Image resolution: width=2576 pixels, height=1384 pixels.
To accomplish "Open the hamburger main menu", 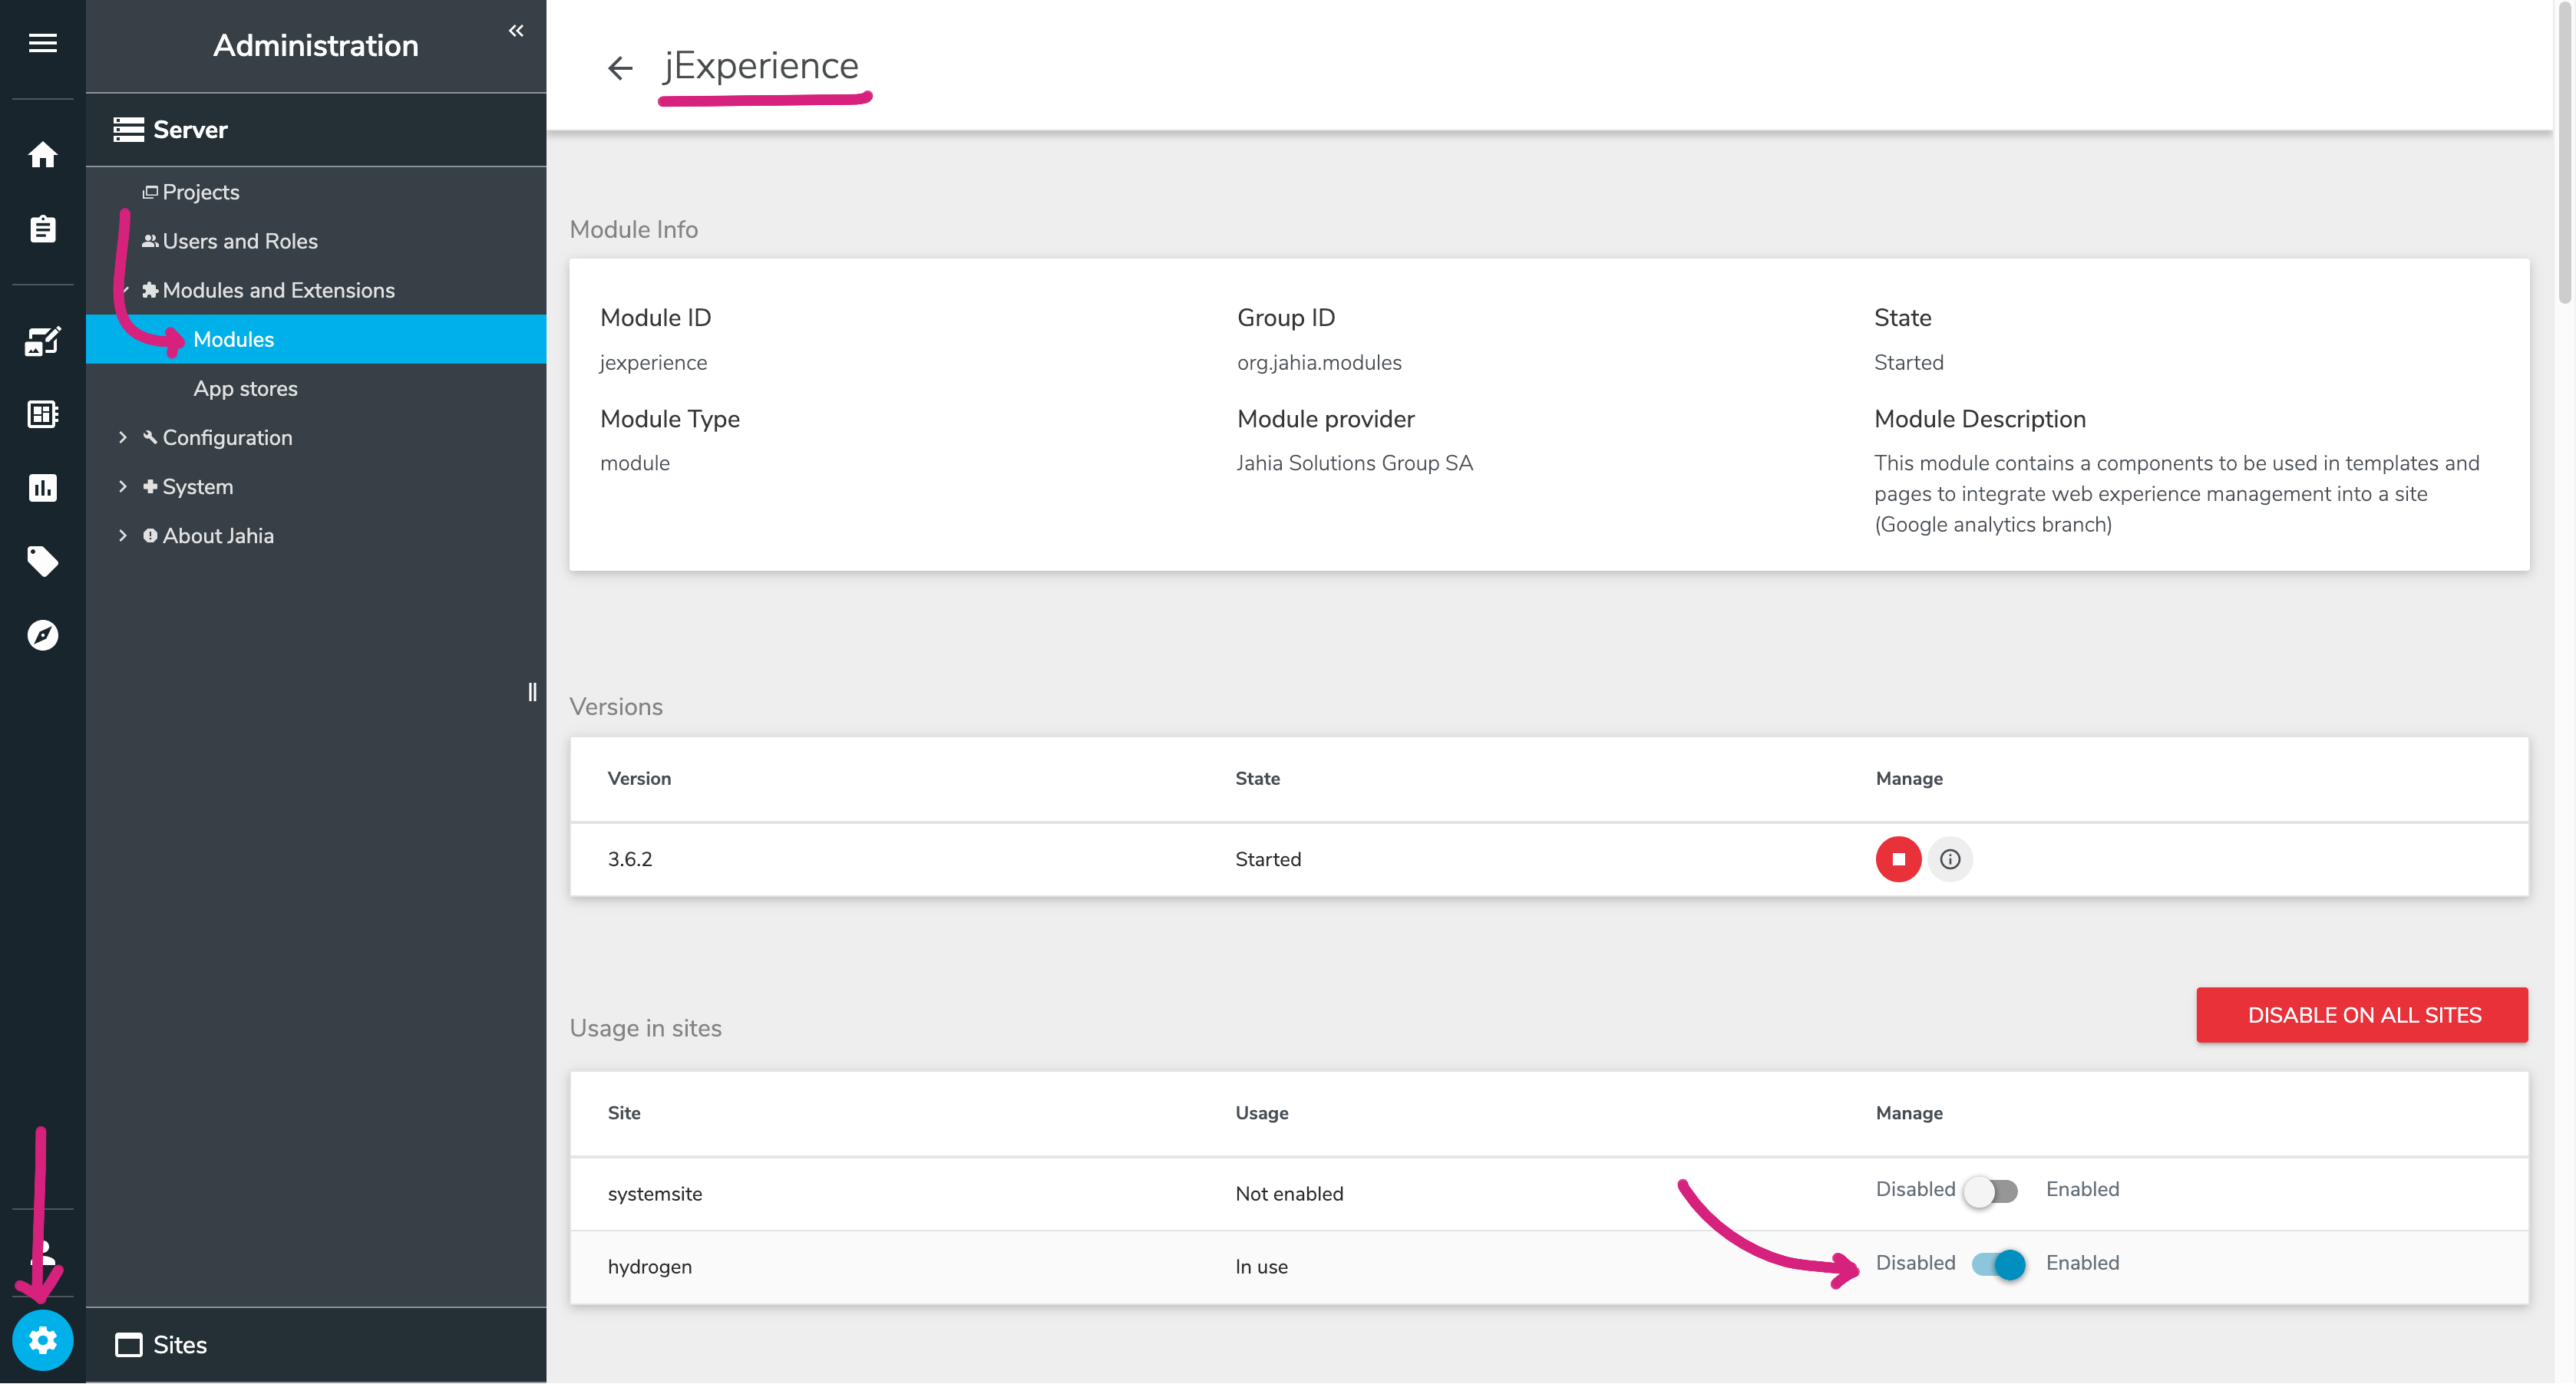I will (x=42, y=43).
